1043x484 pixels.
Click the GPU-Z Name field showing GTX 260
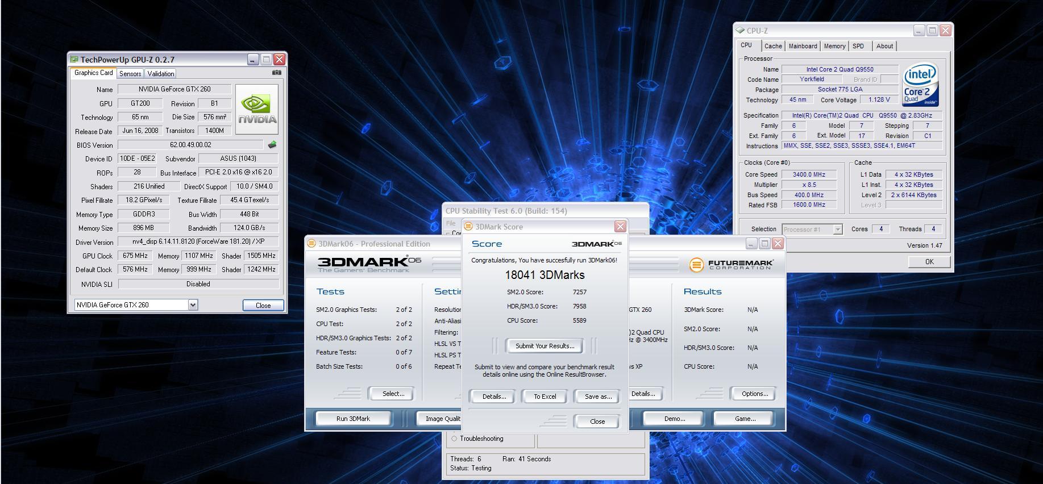(x=174, y=89)
